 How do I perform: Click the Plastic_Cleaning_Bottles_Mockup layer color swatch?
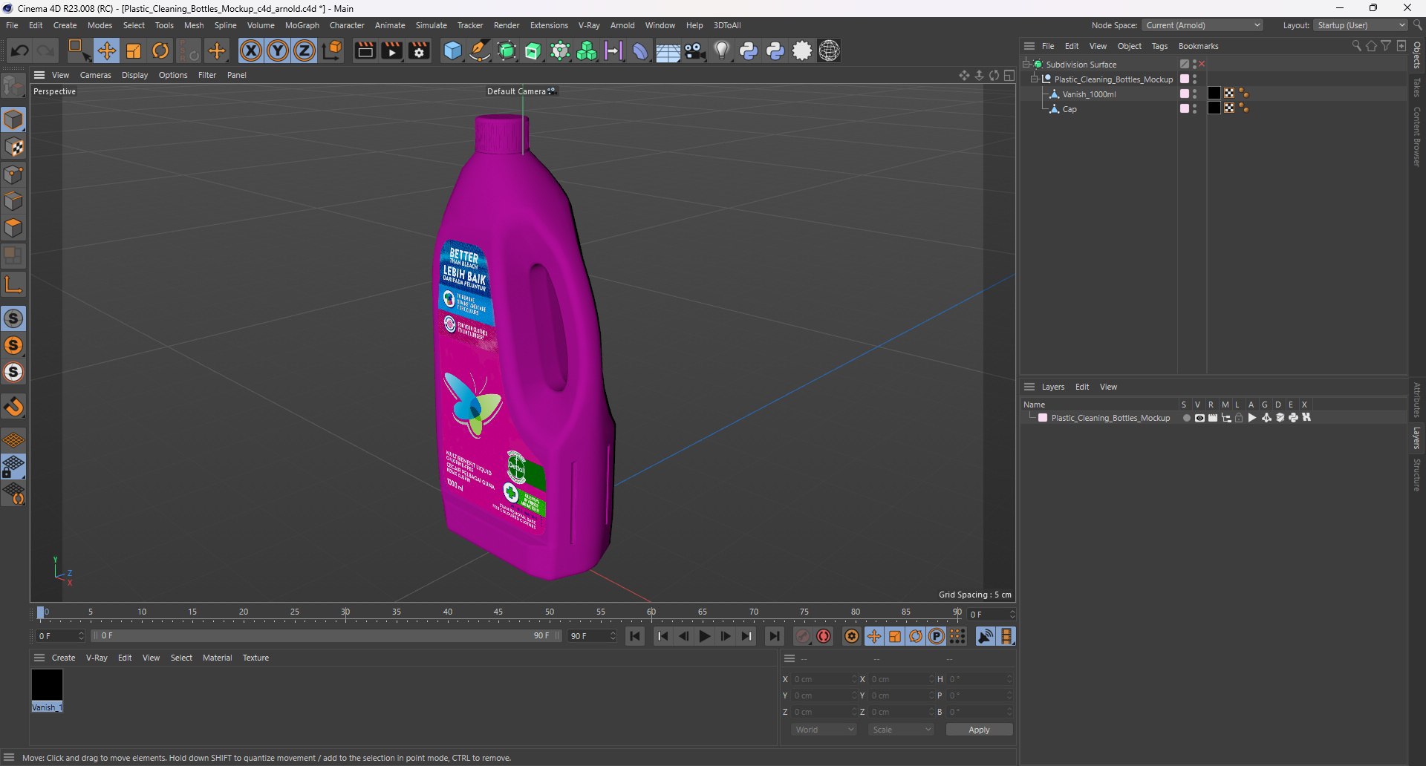1043,418
